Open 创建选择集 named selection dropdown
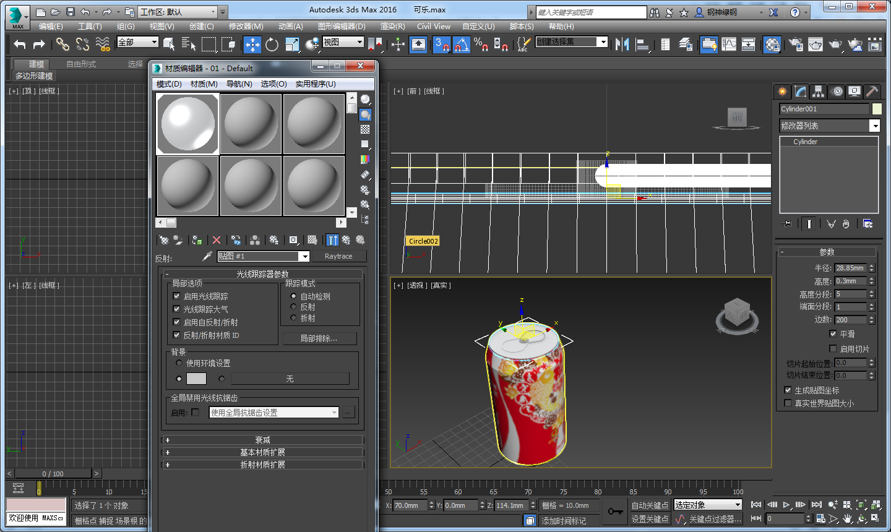The width and height of the screenshot is (891, 532). [572, 42]
